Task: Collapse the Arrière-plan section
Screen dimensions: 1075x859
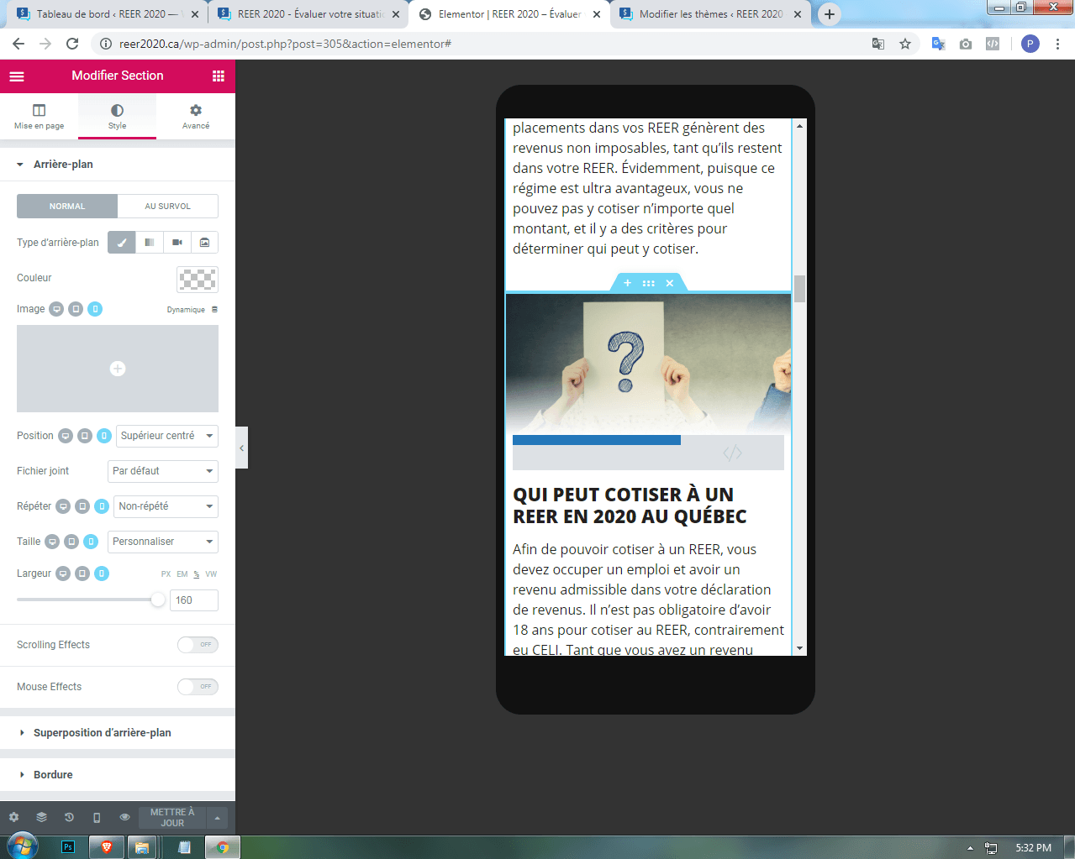Action: [x=118, y=165]
